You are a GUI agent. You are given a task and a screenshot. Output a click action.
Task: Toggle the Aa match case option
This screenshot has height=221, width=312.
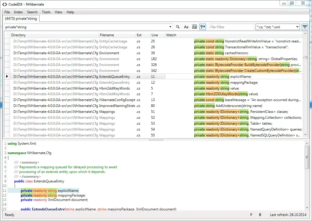click(x=186, y=27)
